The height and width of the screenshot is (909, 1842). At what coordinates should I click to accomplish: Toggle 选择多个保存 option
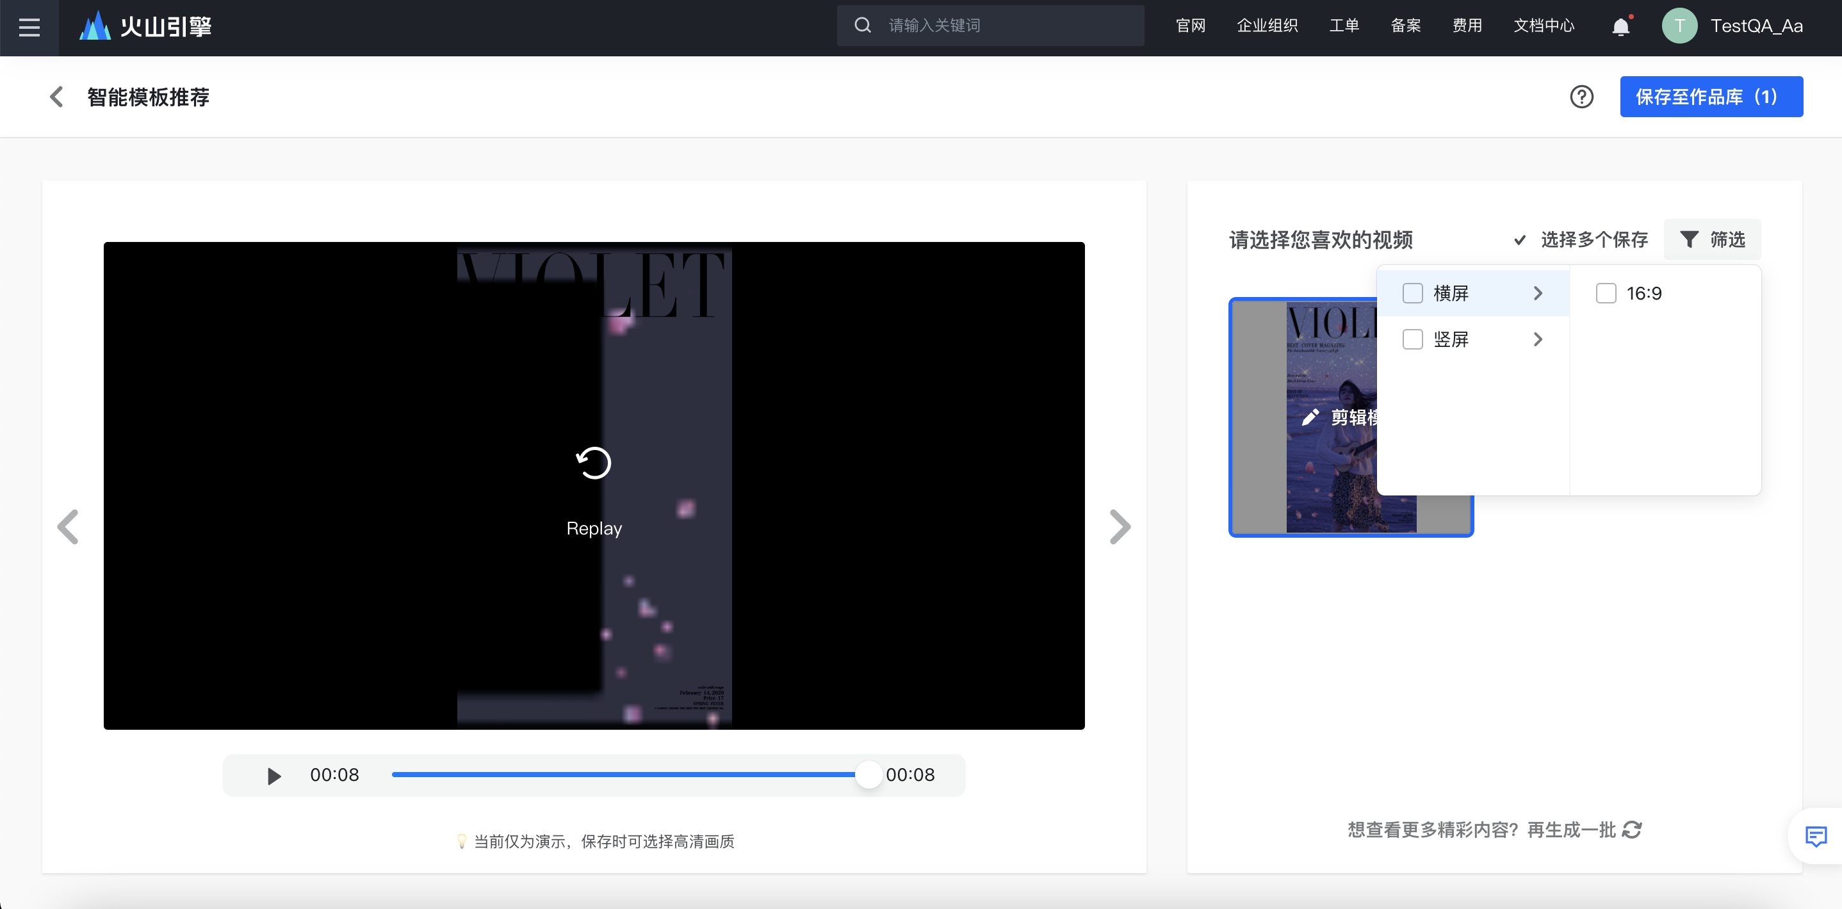click(1581, 239)
